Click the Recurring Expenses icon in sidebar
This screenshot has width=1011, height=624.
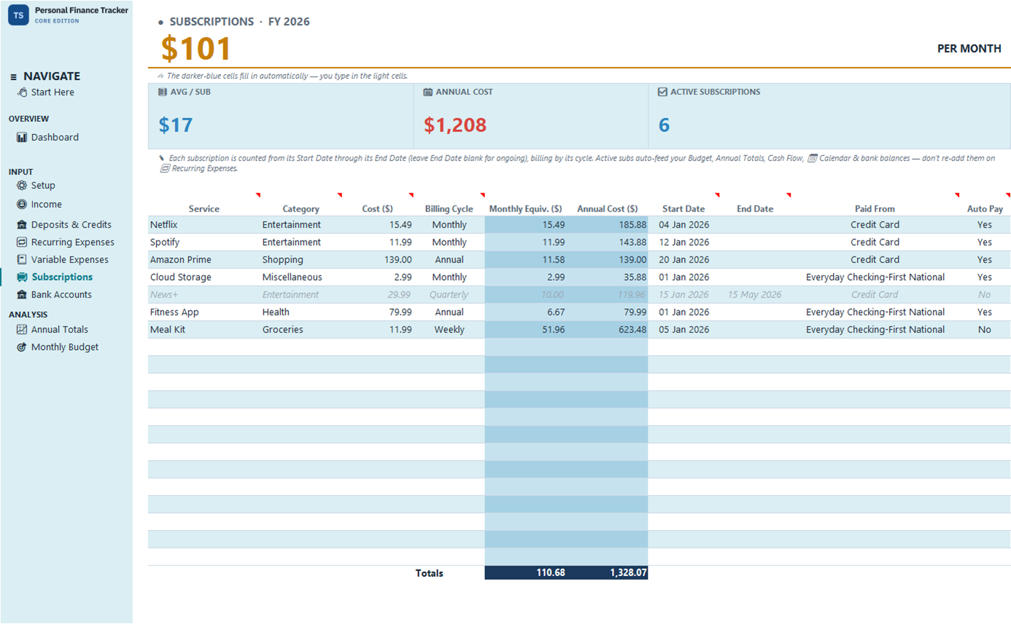tap(22, 242)
